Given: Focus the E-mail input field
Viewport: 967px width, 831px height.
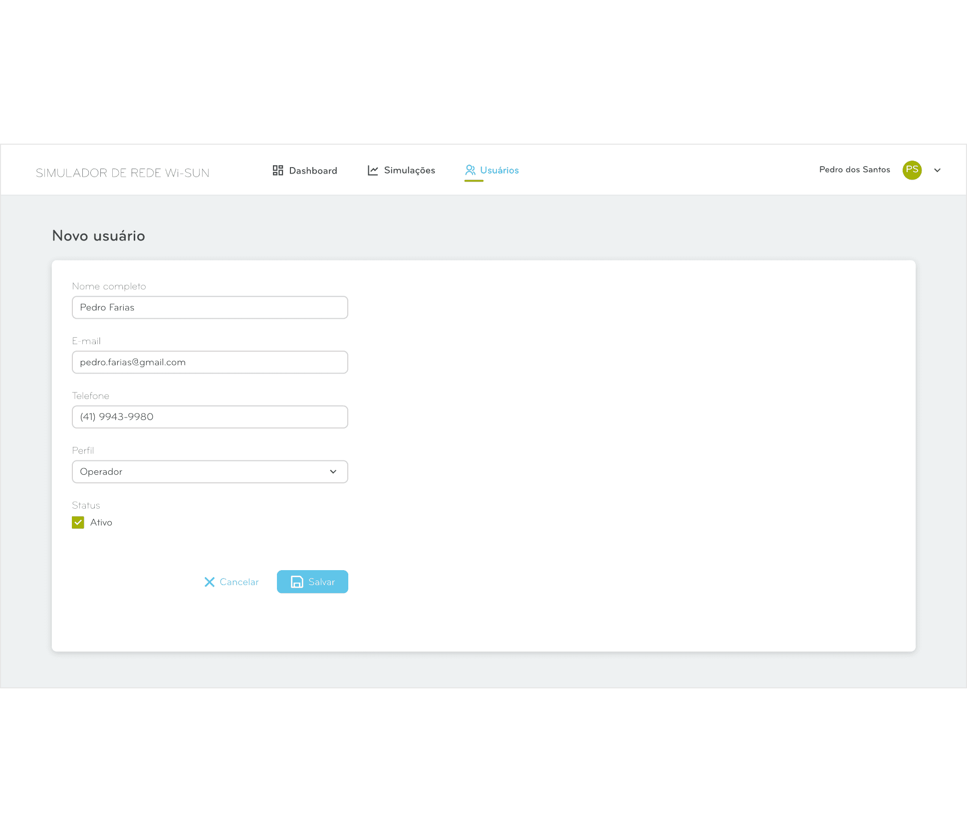Looking at the screenshot, I should [x=210, y=362].
